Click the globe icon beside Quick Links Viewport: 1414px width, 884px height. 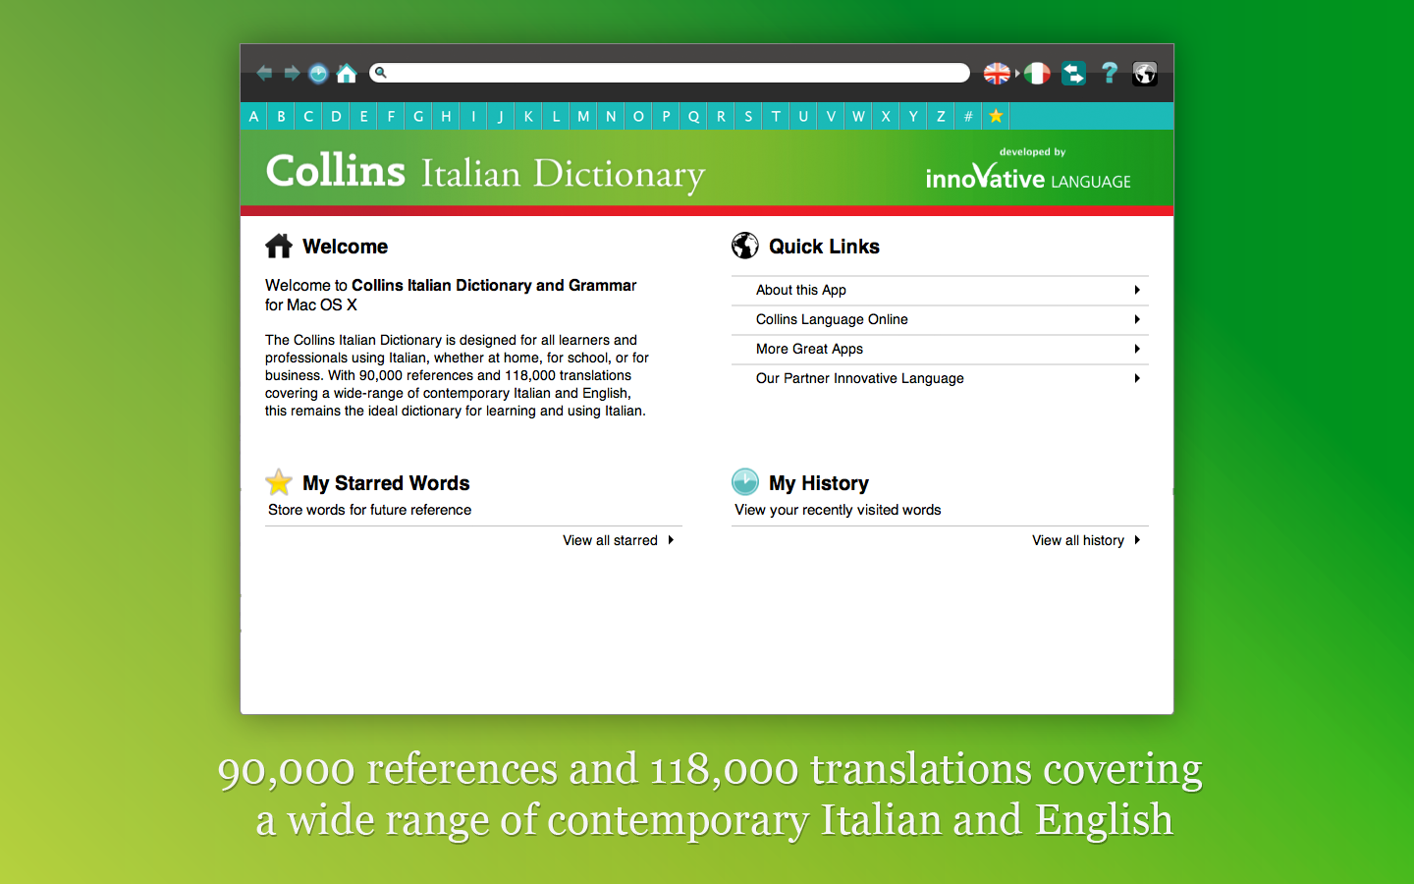[x=745, y=246]
